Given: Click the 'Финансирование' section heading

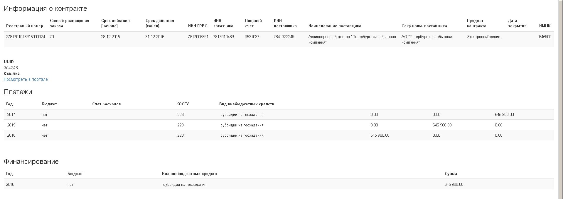Looking at the screenshot, I should [31, 162].
